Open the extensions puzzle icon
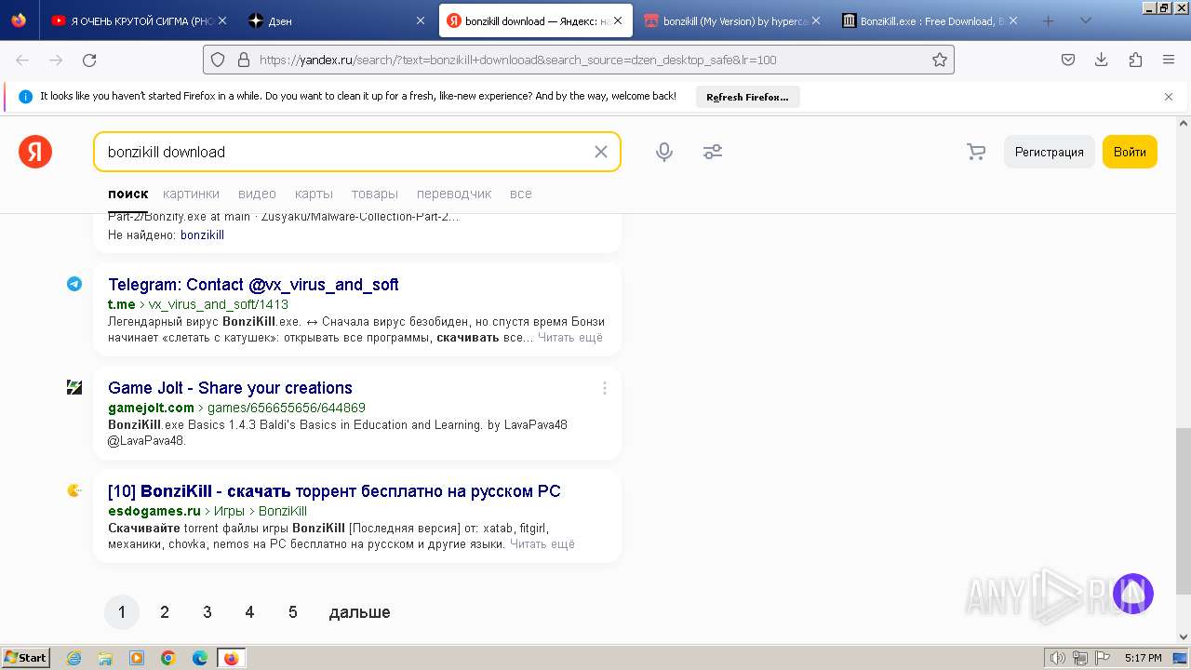Screen dimensions: 1191x670 (1135, 60)
